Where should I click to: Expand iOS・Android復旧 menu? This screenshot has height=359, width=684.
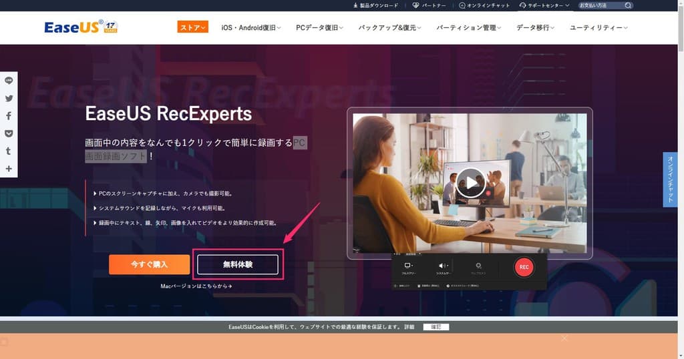click(x=251, y=27)
